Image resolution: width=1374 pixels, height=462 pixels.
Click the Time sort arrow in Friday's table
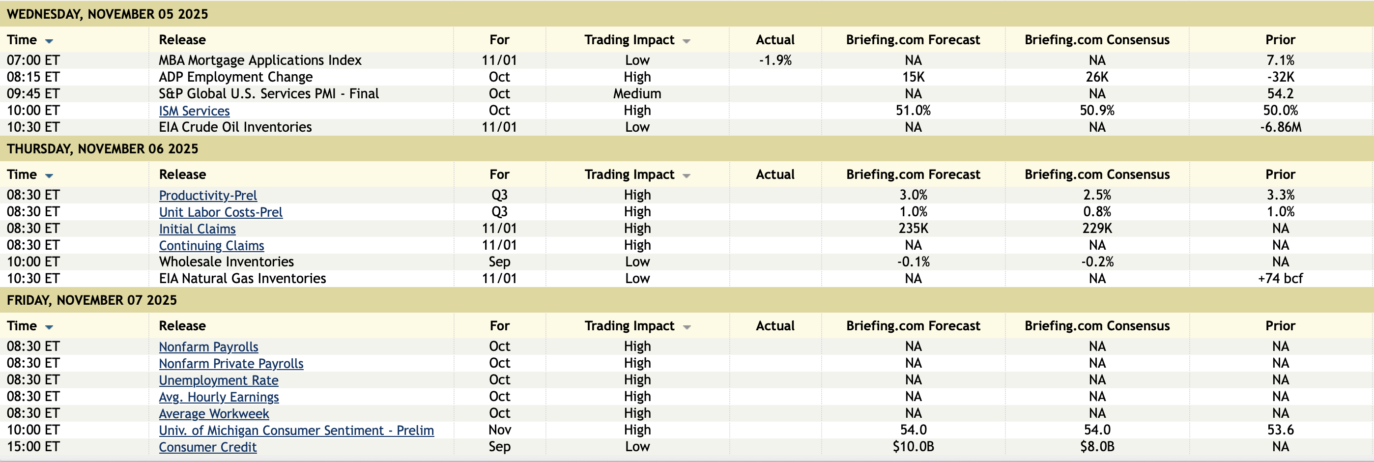click(x=49, y=327)
